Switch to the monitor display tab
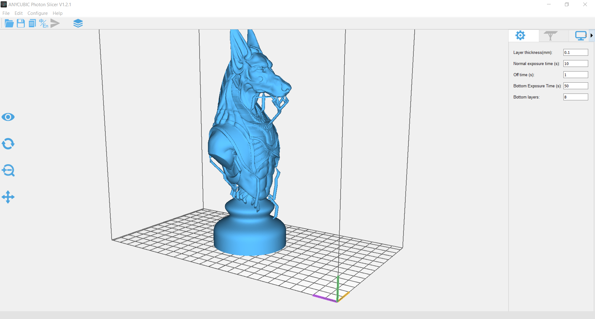Viewport: 595px width, 319px height. tap(580, 36)
